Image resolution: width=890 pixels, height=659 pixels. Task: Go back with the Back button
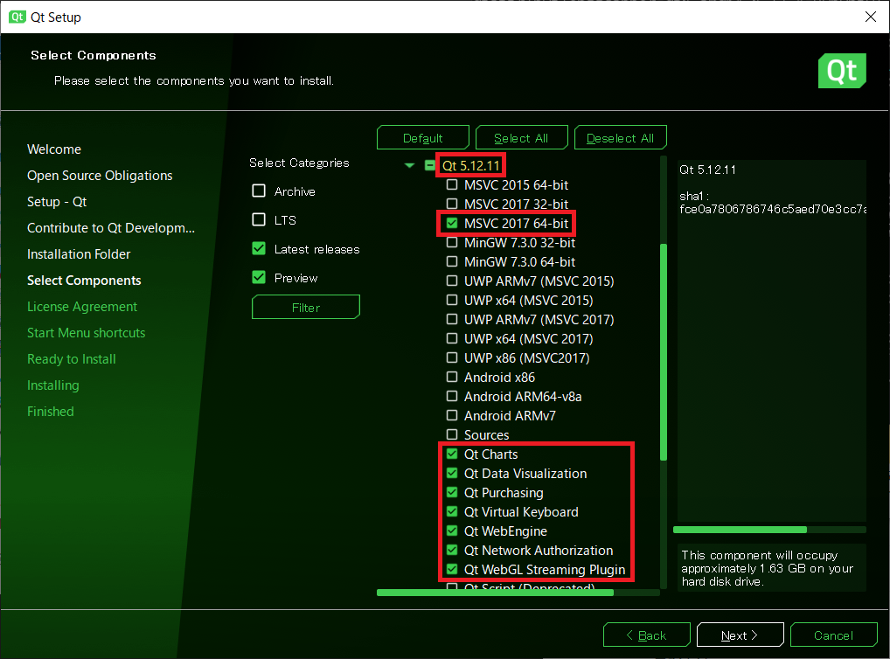646,635
